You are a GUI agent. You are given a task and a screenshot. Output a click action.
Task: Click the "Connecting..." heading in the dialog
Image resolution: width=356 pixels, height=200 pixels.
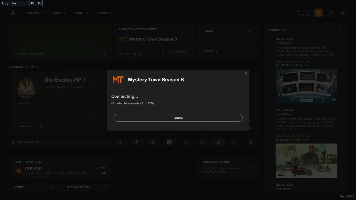point(125,96)
